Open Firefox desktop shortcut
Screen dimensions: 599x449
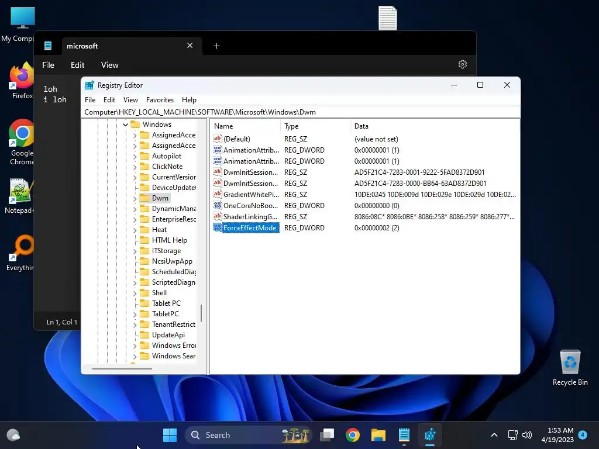22,81
